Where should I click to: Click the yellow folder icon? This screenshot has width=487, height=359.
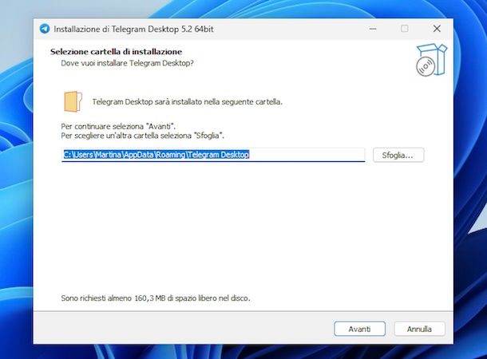73,101
